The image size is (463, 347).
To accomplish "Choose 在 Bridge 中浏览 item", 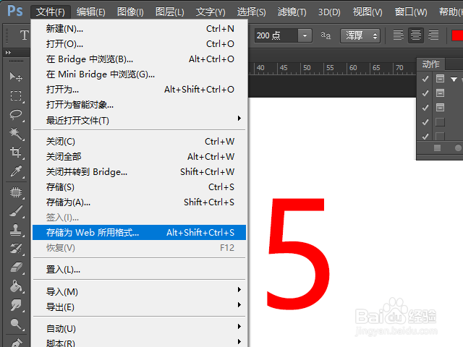I will [x=139, y=59].
